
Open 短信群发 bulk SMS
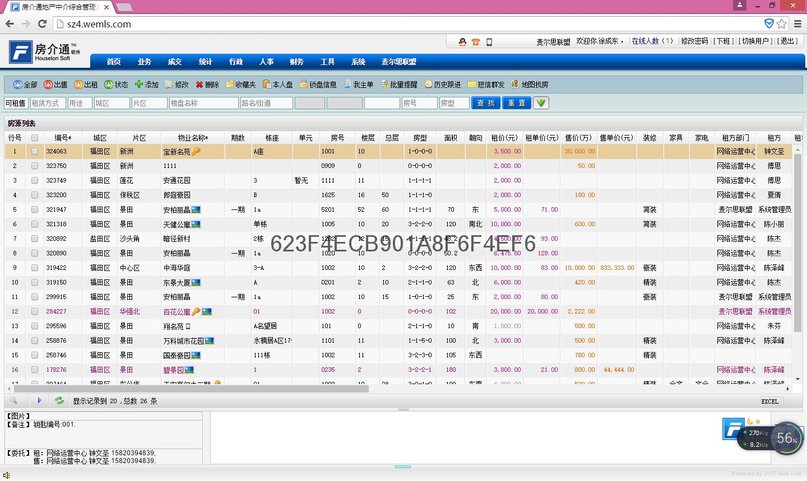tap(486, 85)
